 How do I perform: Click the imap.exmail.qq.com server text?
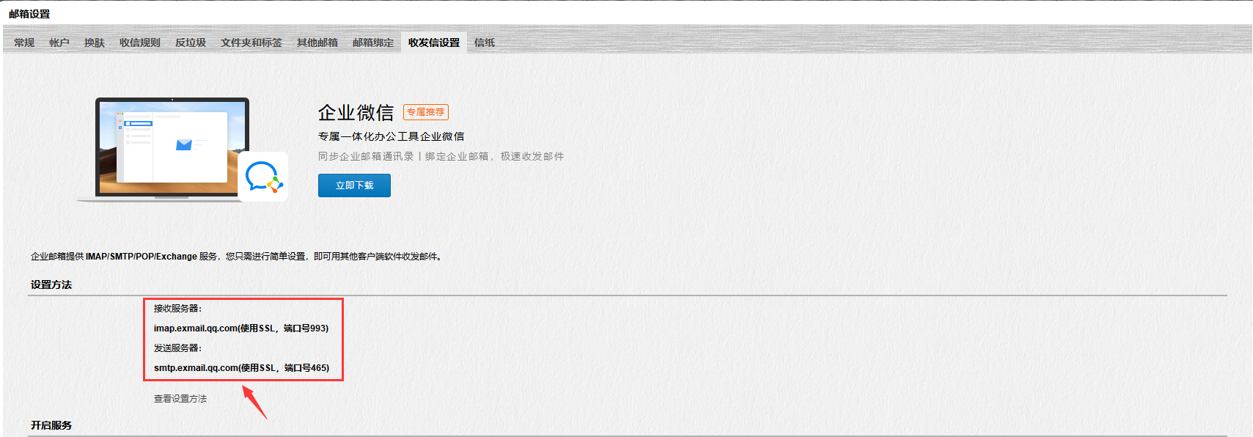pyautogui.click(x=241, y=328)
